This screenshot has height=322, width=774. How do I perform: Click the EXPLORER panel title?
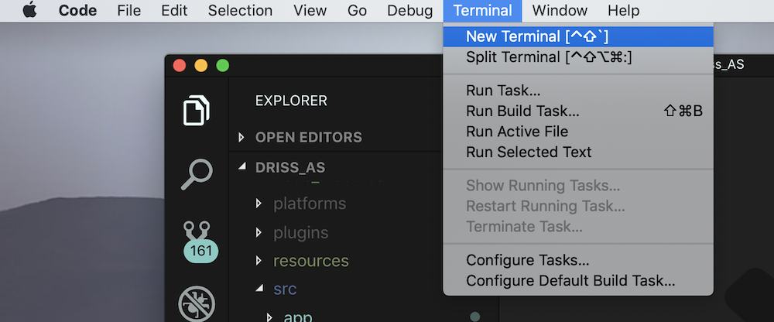[291, 101]
